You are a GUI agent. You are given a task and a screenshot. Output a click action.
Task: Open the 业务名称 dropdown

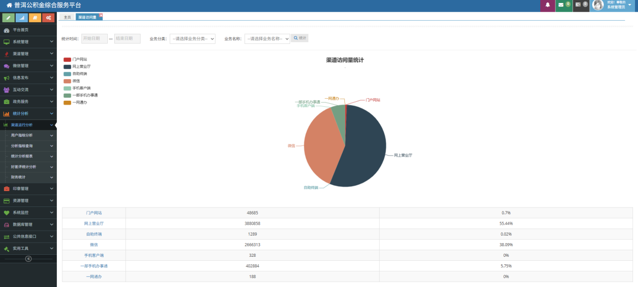tap(267, 39)
